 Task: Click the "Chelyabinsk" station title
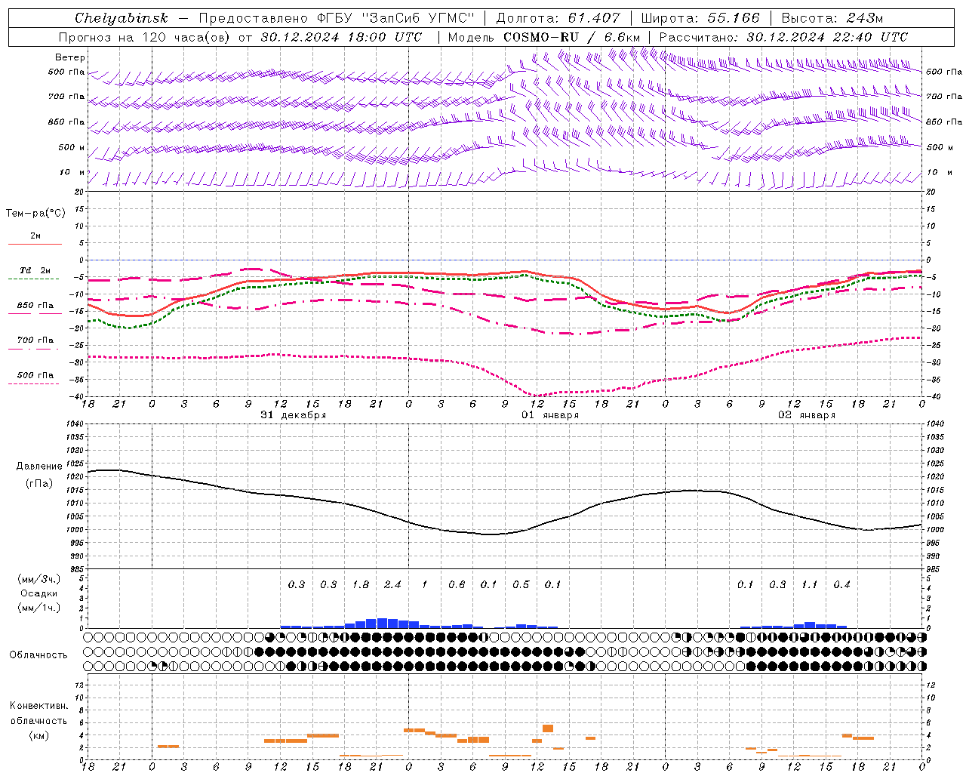click(x=122, y=18)
